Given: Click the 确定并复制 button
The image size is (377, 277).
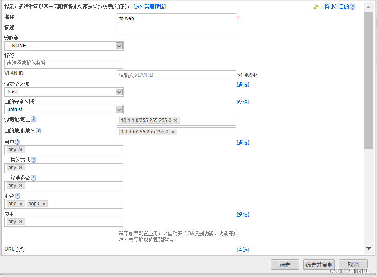Looking at the screenshot, I should [319, 265].
